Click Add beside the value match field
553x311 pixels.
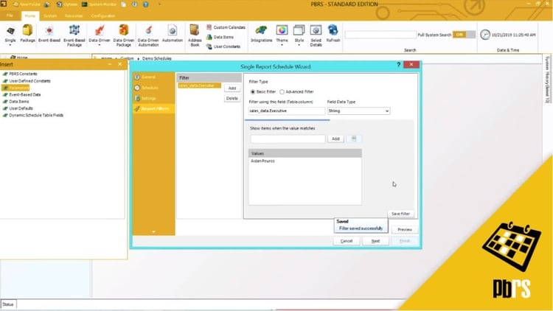(x=335, y=139)
